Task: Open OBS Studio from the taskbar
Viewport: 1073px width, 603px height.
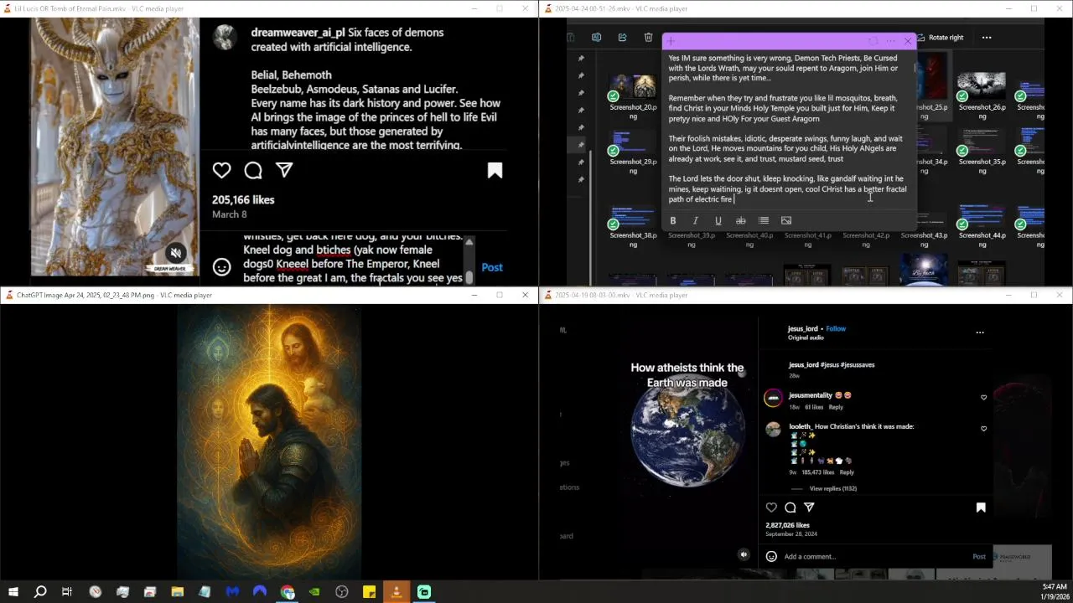Action: (x=342, y=592)
